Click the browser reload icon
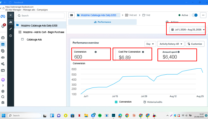 [10, 2]
